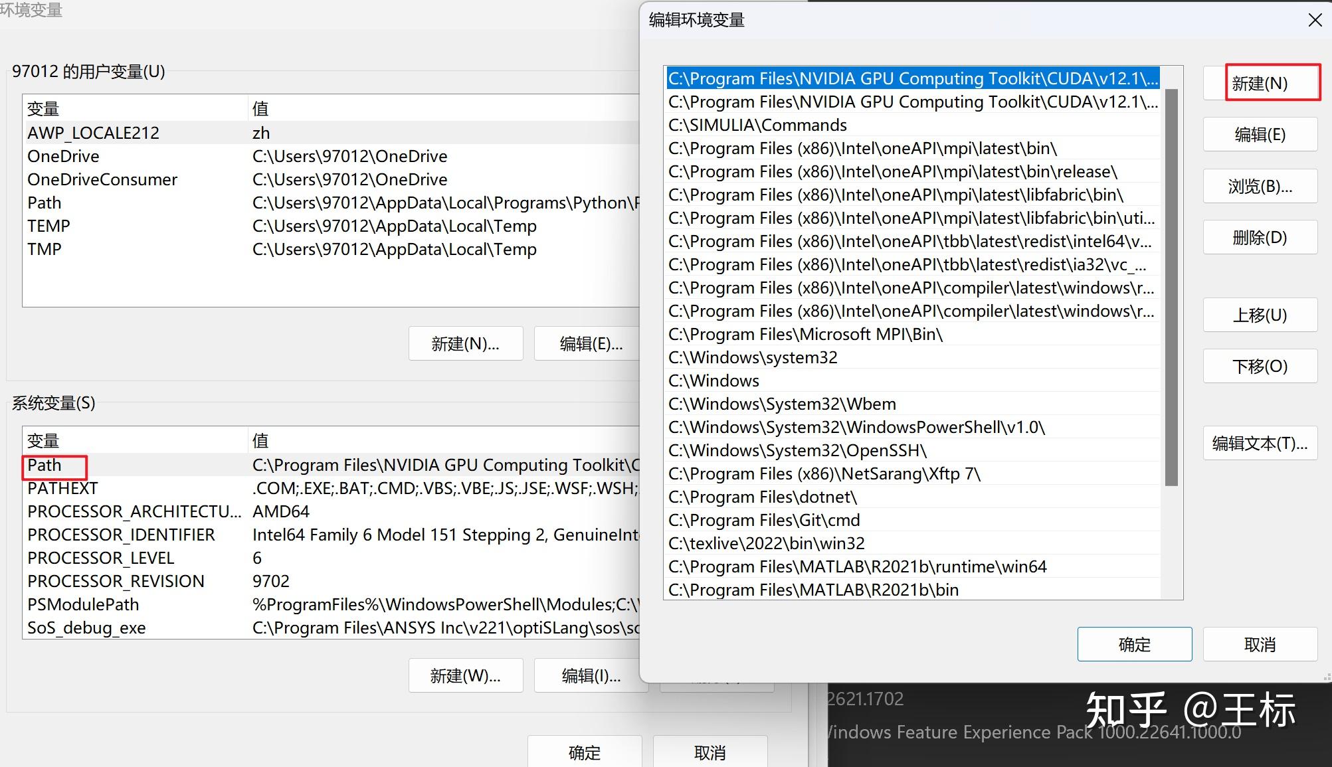This screenshot has width=1332, height=767.
Task: Move entry down with 下移(O)
Action: tap(1260, 366)
